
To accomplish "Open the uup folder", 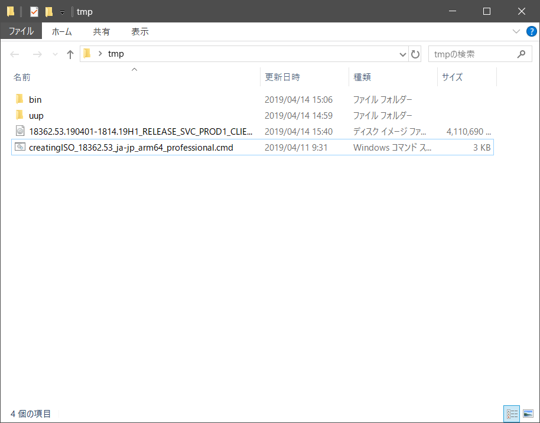I will (x=35, y=115).
